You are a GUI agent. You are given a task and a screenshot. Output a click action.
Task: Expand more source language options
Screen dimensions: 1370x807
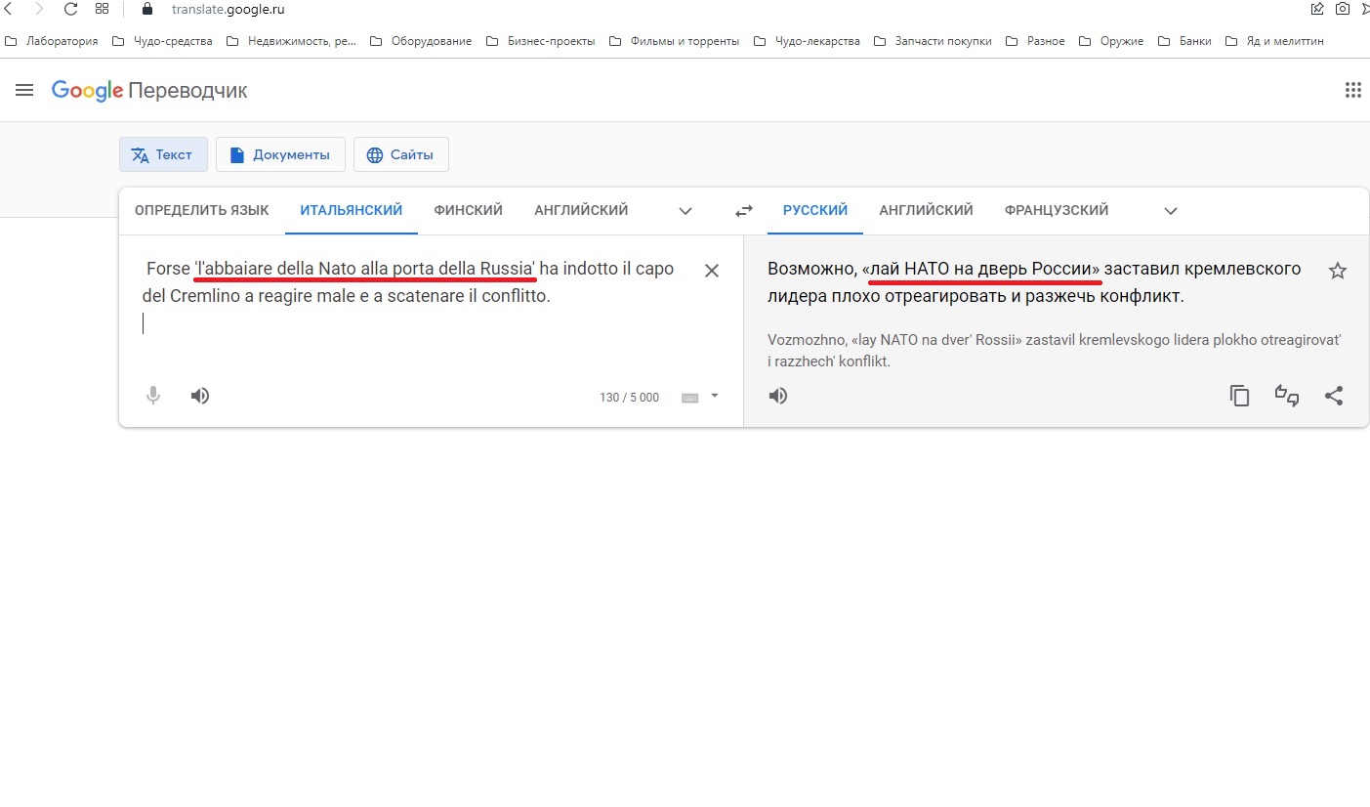685,210
